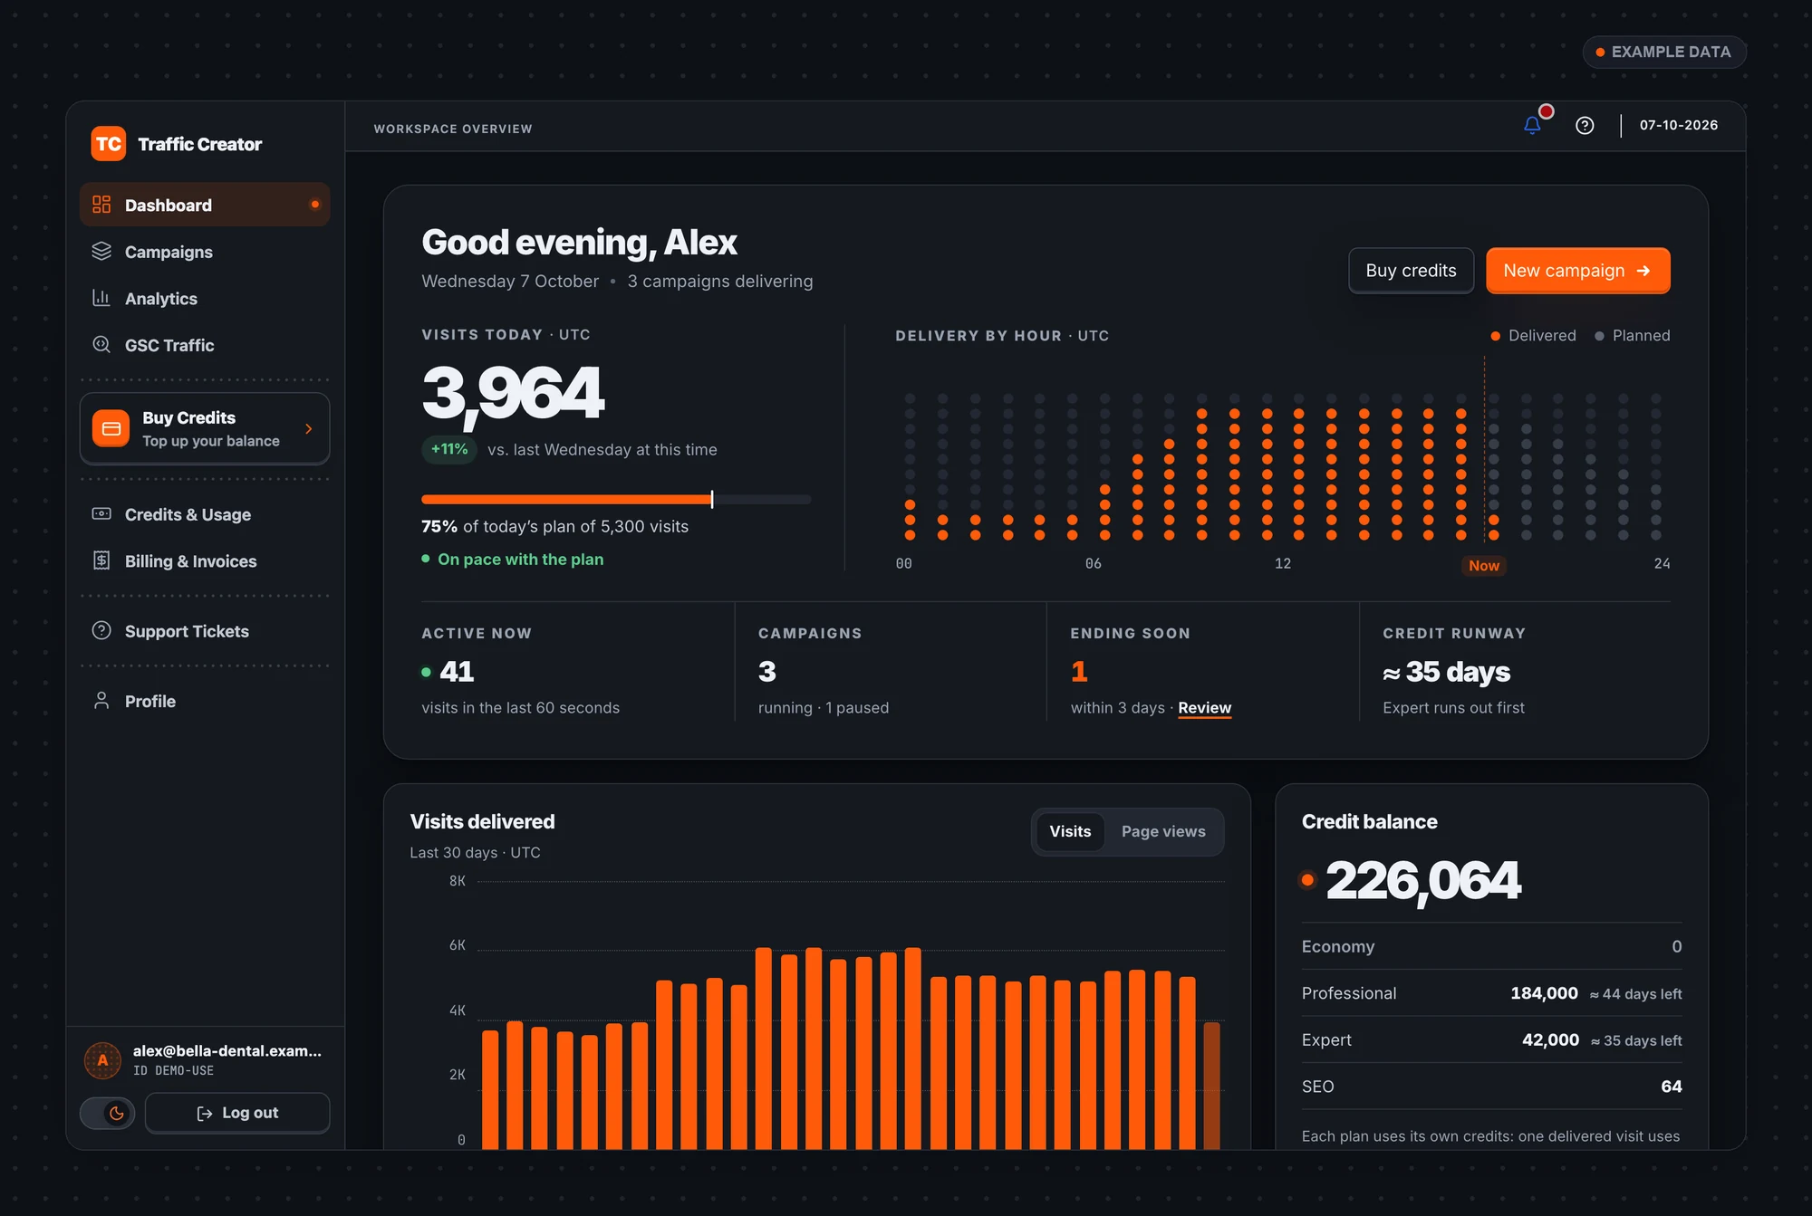Click the Credits & Usage banknote icon
Screen dimensions: 1812x1216
(x=101, y=514)
